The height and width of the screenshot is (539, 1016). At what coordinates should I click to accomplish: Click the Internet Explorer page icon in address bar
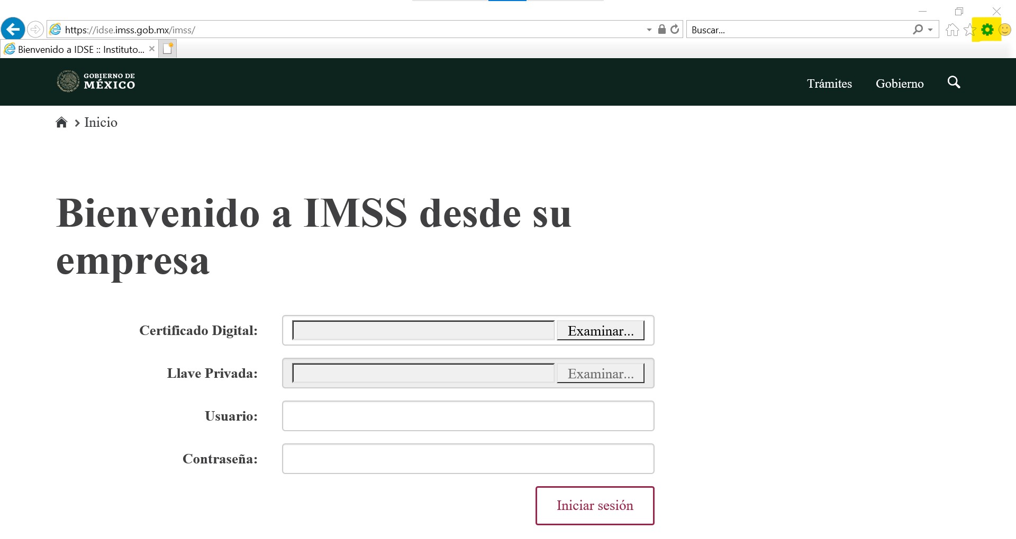(x=56, y=30)
